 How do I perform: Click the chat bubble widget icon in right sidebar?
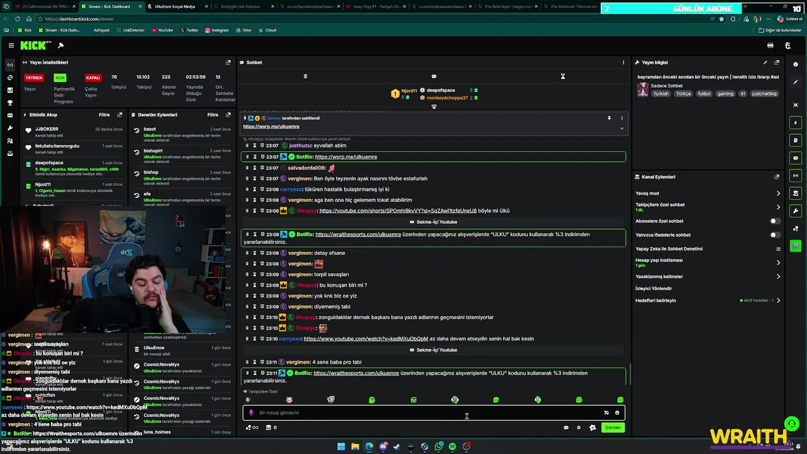coord(796,158)
